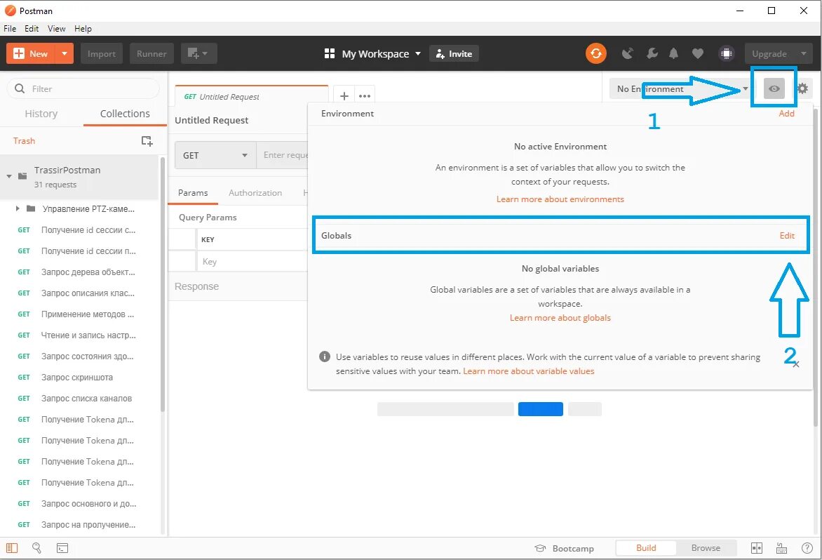Click the sync status icon
Viewport: 822px width, 560px height.
pos(595,53)
